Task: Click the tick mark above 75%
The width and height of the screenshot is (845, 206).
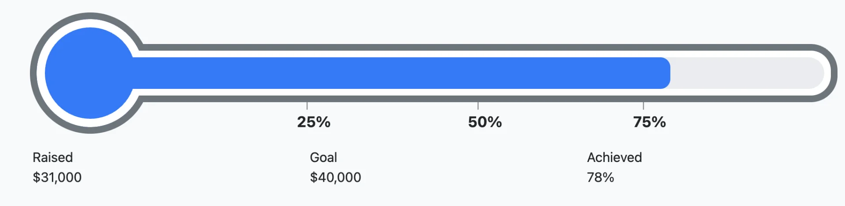Action: [x=643, y=106]
